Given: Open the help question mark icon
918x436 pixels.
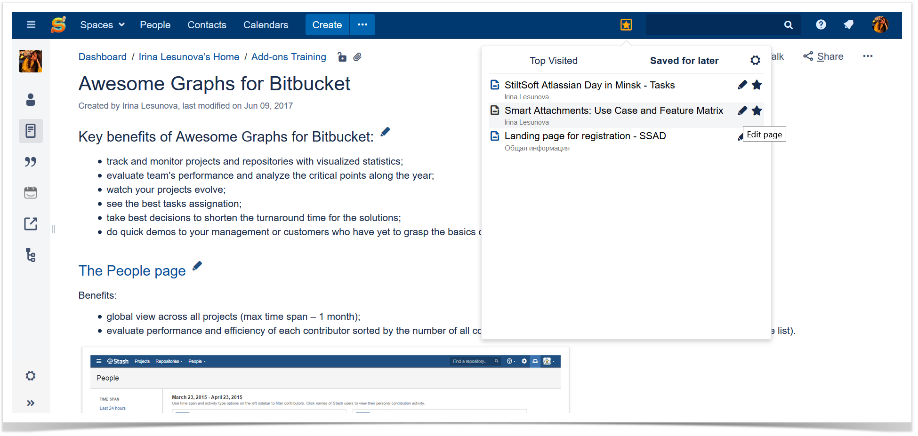Looking at the screenshot, I should 821,24.
